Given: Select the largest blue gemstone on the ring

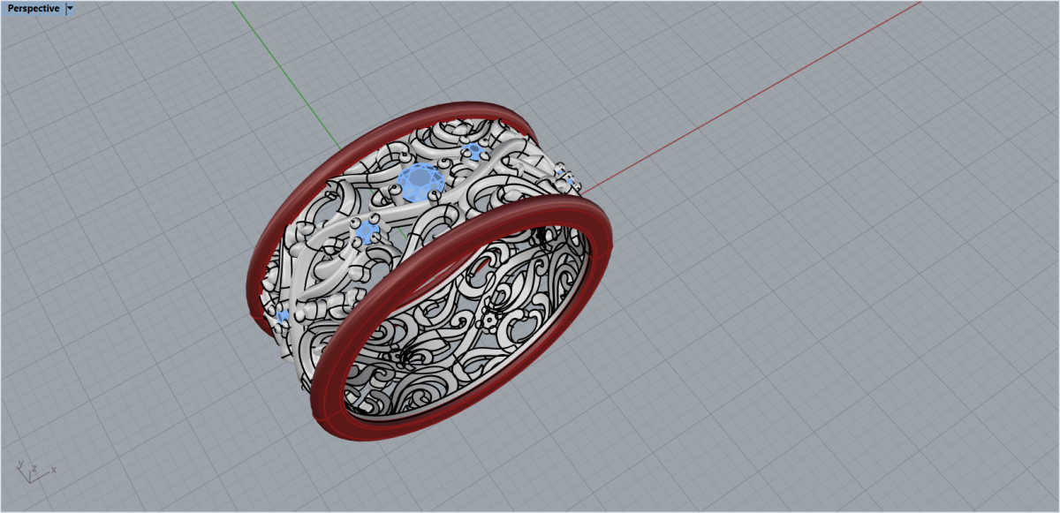Looking at the screenshot, I should click(x=420, y=180).
